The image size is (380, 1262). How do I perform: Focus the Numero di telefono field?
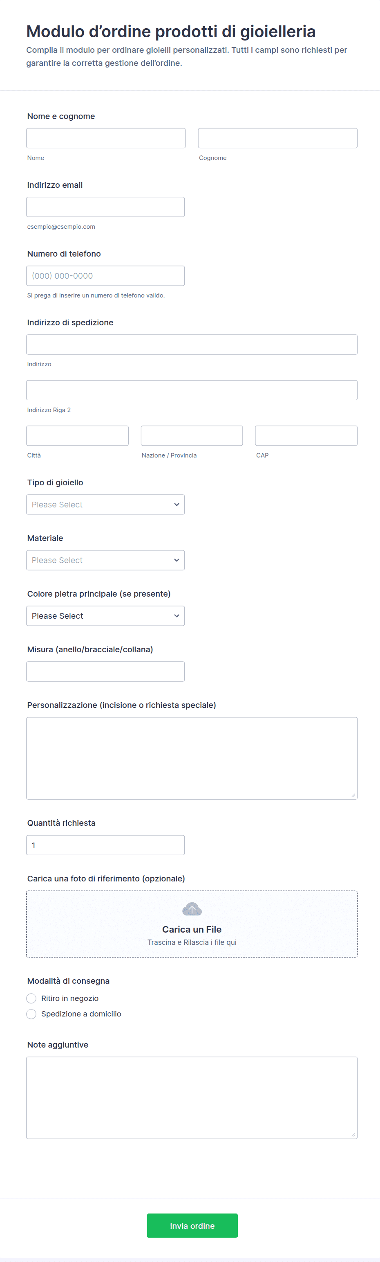click(105, 276)
